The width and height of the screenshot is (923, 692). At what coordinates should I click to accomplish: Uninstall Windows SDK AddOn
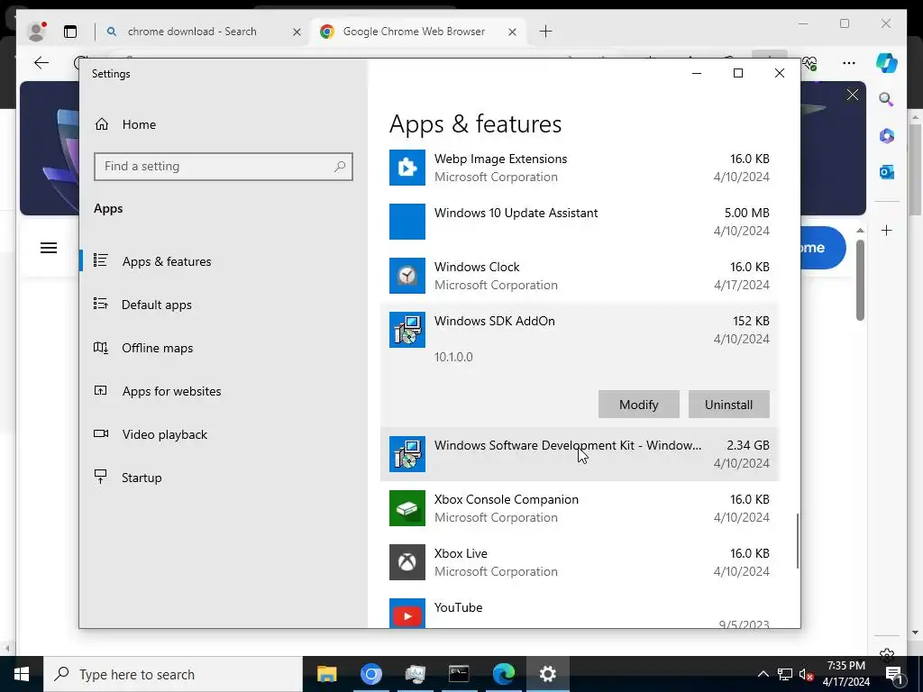pos(728,405)
